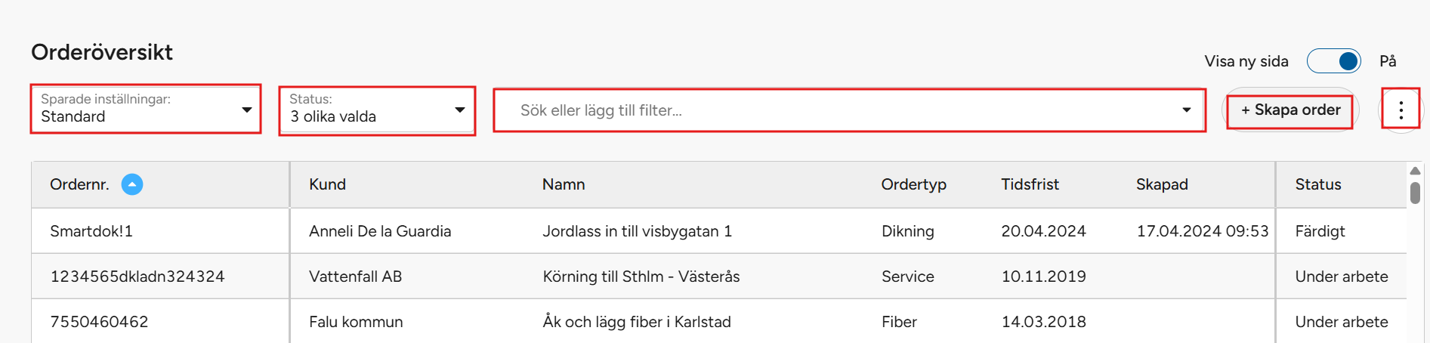Screen dimensions: 1430x343
Task: Toggle the Visa ny sida switch
Action: pos(1333,61)
